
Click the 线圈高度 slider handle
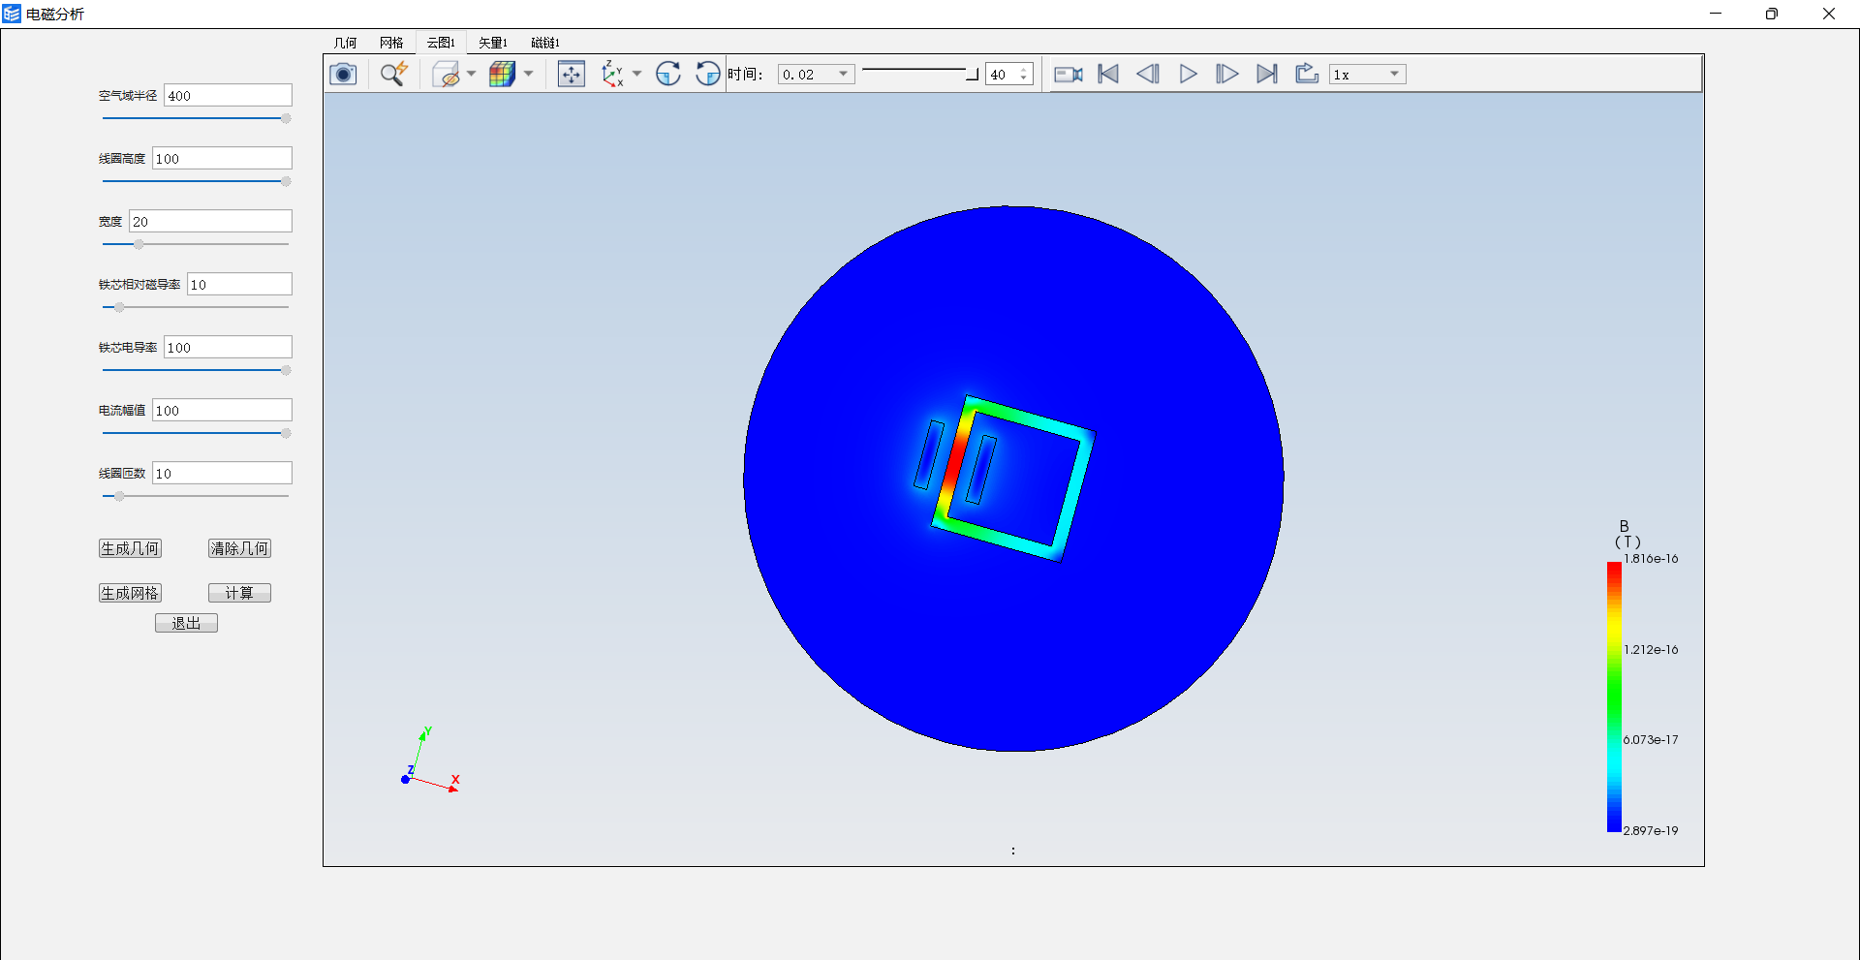pyautogui.click(x=286, y=181)
